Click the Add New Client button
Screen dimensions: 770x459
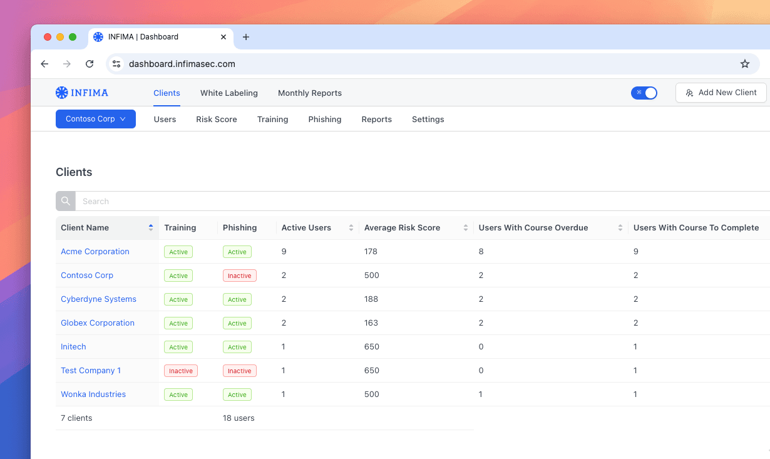[721, 92]
